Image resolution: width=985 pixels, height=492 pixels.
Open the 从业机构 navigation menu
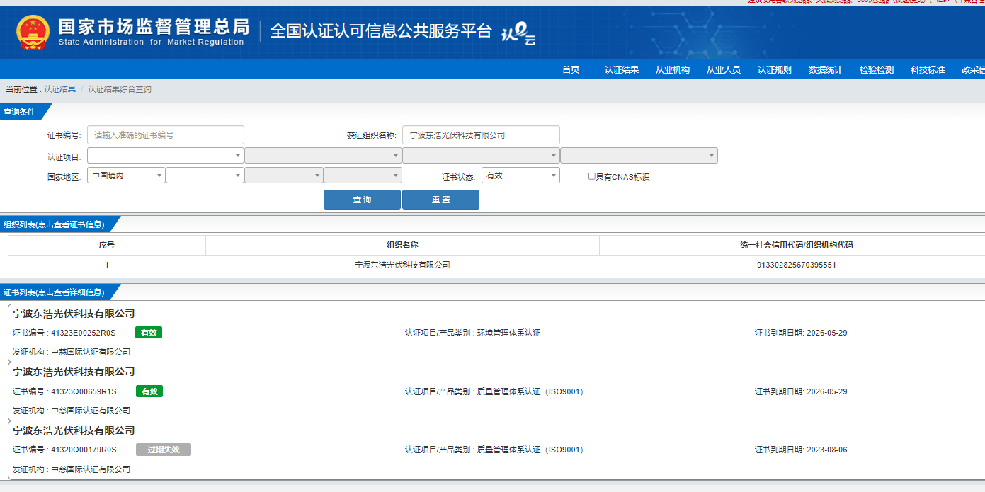coord(672,69)
